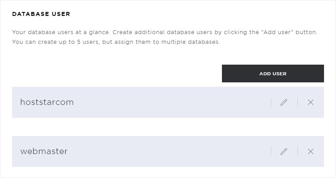Click the ADD USER button

click(x=273, y=74)
